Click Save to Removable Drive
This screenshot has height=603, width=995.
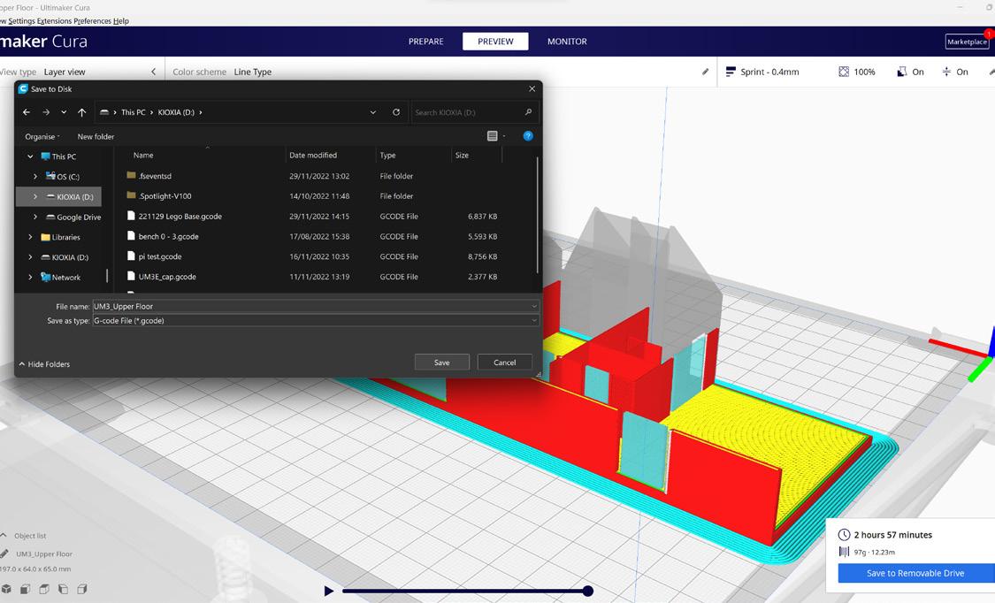tap(915, 573)
